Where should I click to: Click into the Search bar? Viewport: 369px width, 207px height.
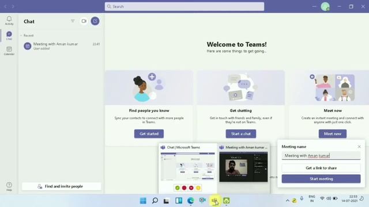pyautogui.click(x=184, y=6)
